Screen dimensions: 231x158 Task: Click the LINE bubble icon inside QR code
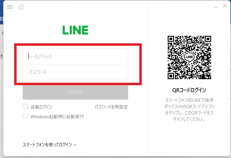[189, 57]
